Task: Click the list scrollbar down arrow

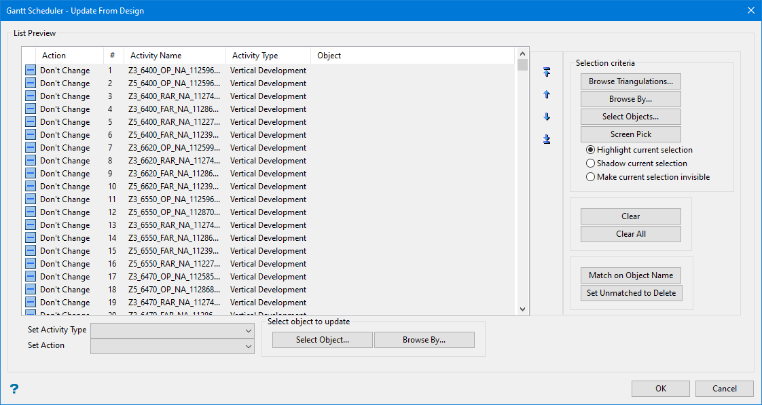Action: click(522, 309)
